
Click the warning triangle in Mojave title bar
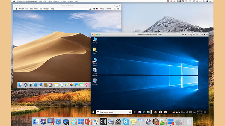pyautogui.click(x=117, y=6)
